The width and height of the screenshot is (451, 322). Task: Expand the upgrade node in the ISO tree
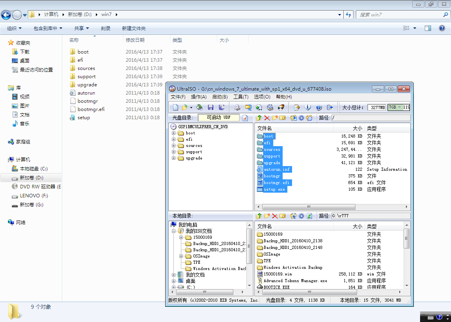point(173,158)
